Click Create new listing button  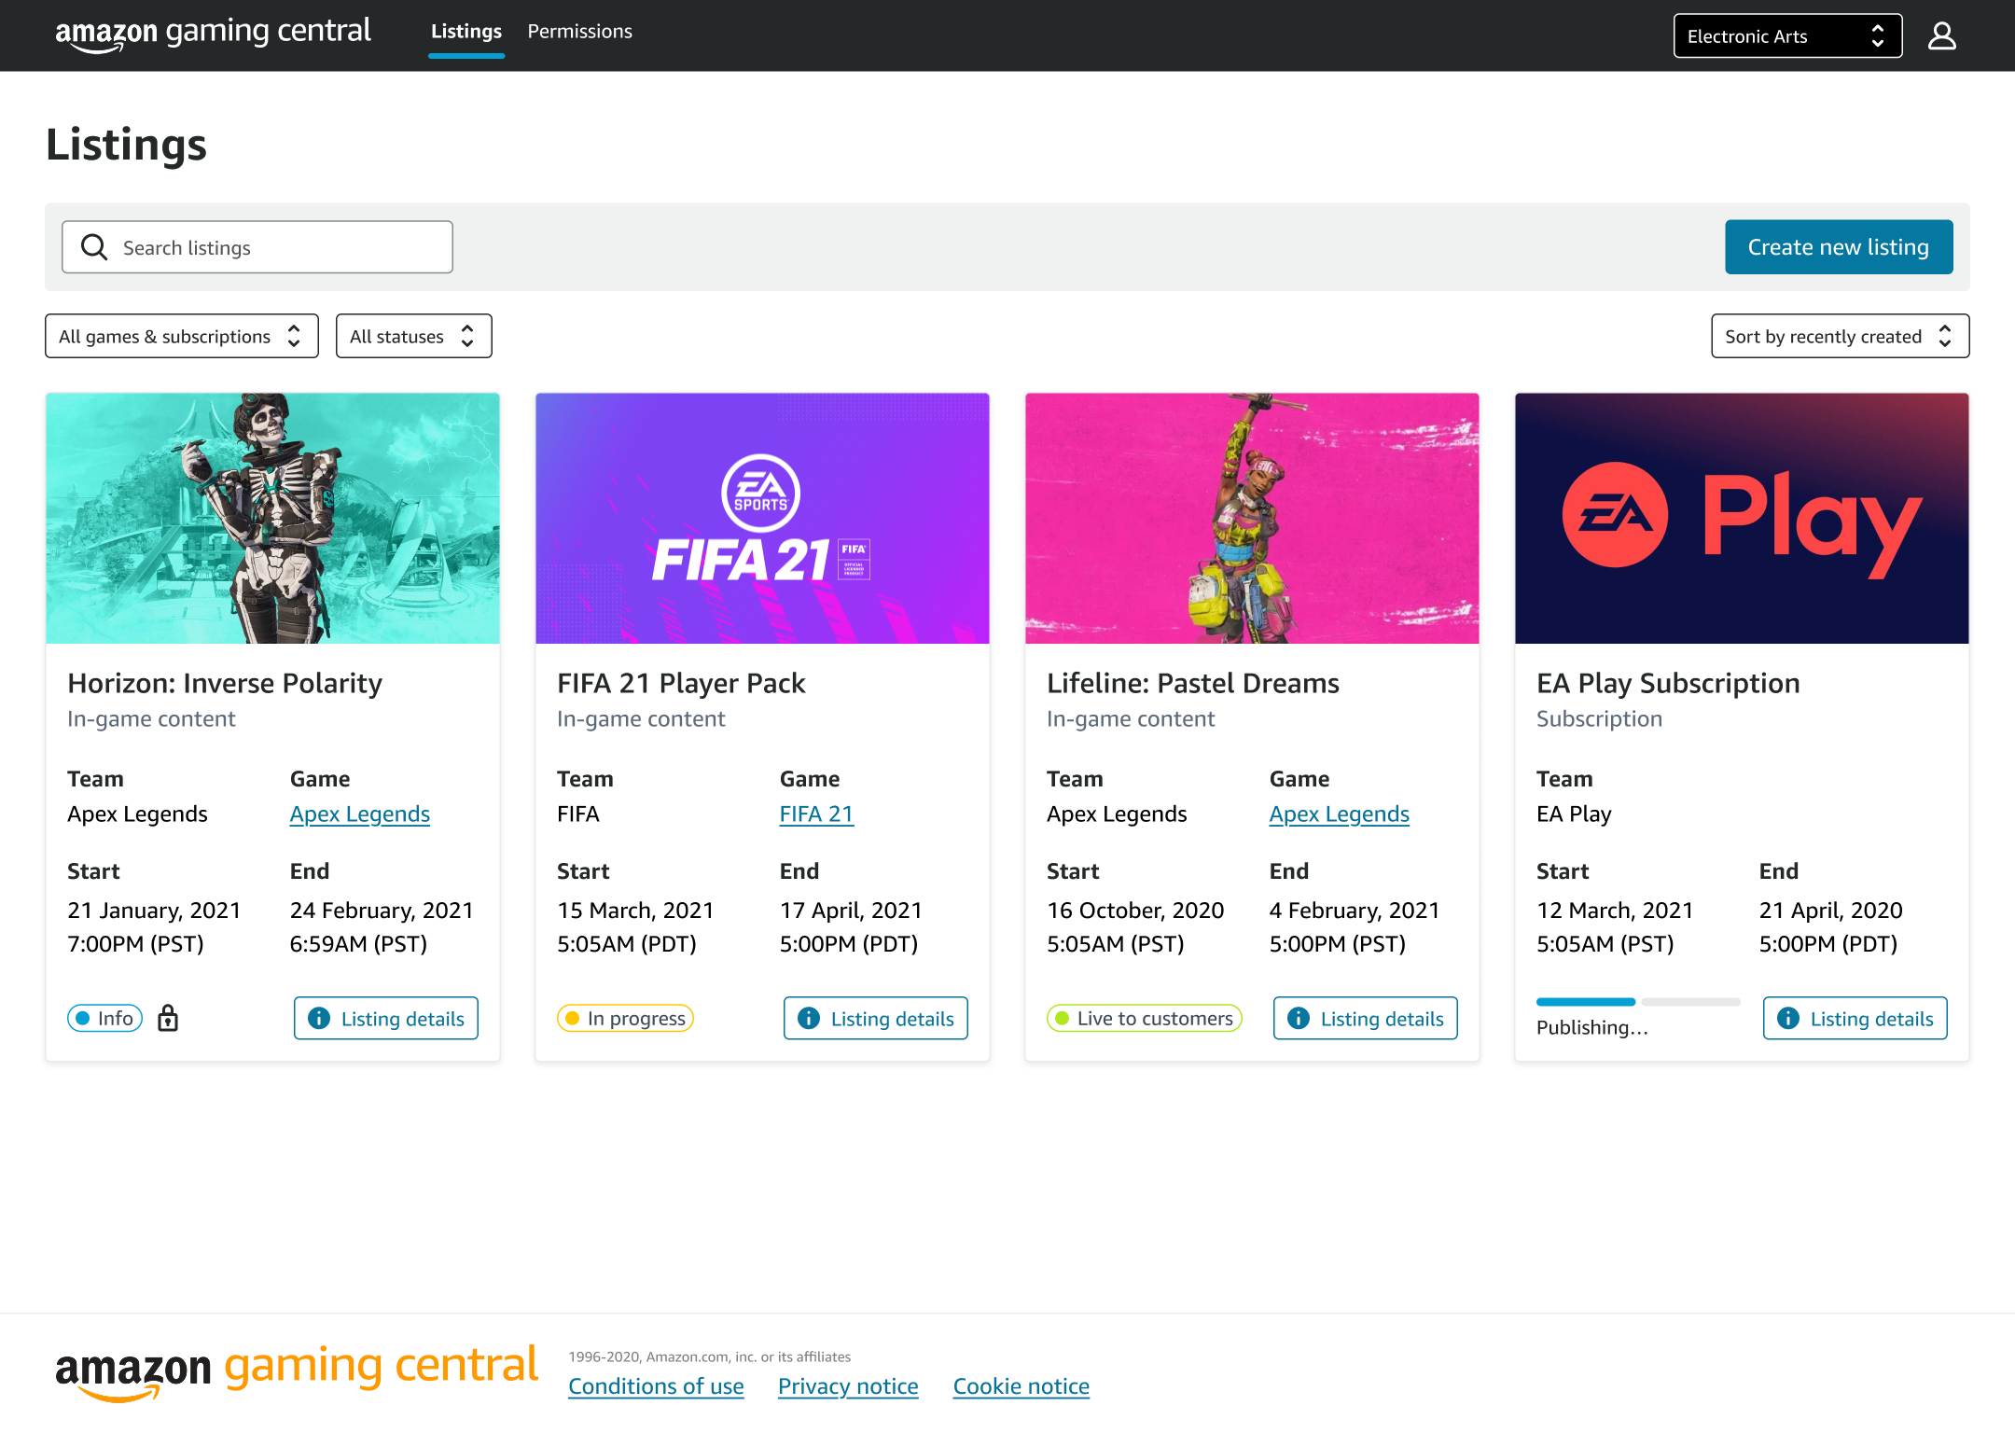[1839, 247]
